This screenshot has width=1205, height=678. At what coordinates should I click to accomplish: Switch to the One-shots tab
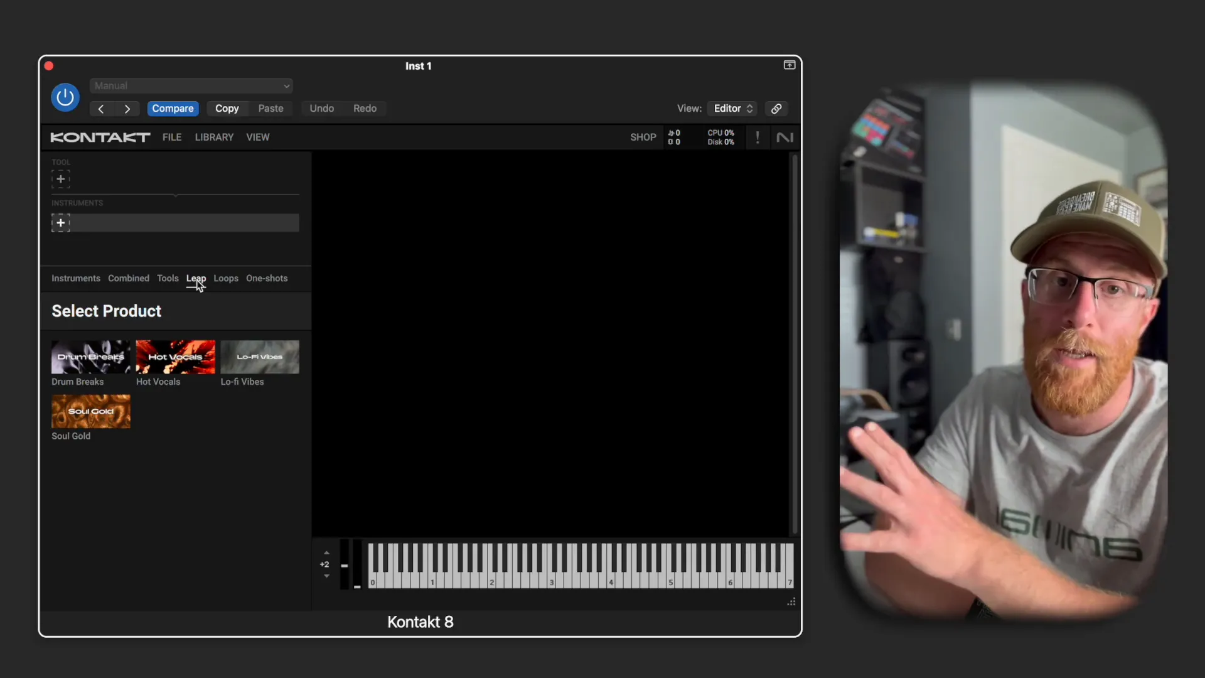point(267,279)
